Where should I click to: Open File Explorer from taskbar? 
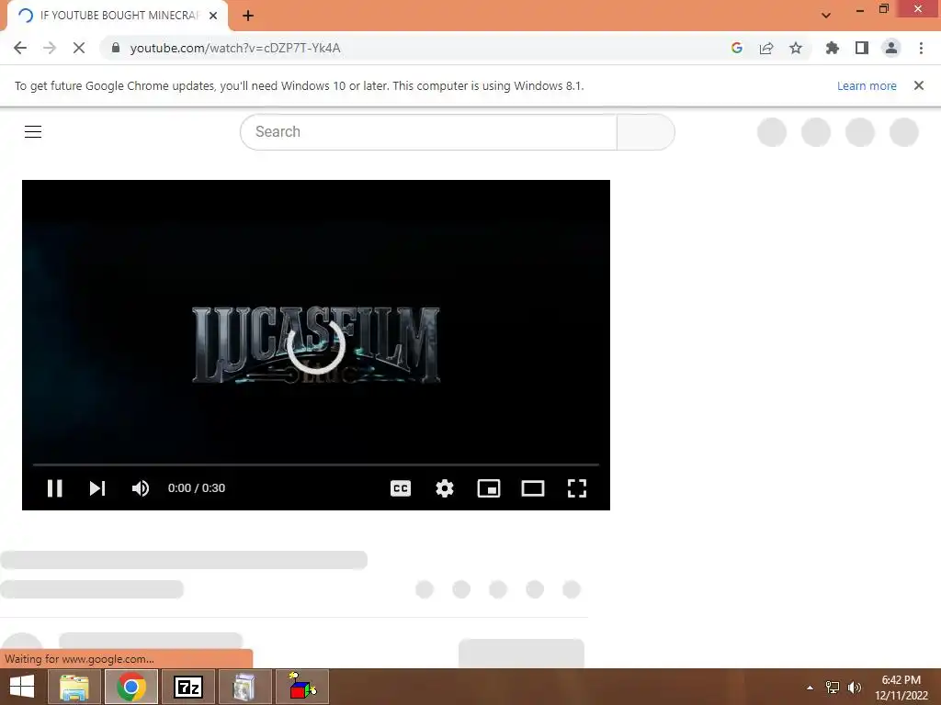coord(74,687)
